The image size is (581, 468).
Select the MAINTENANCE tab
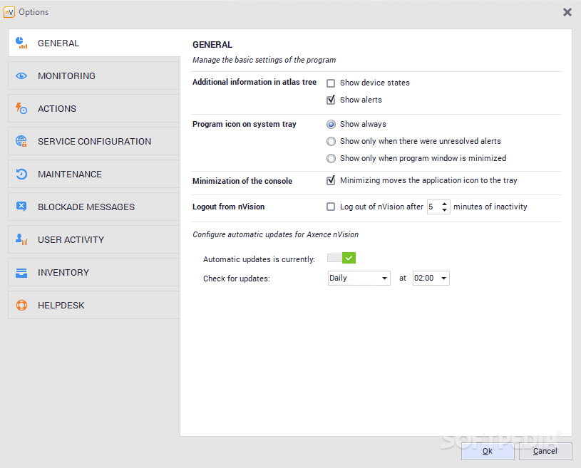coord(94,174)
